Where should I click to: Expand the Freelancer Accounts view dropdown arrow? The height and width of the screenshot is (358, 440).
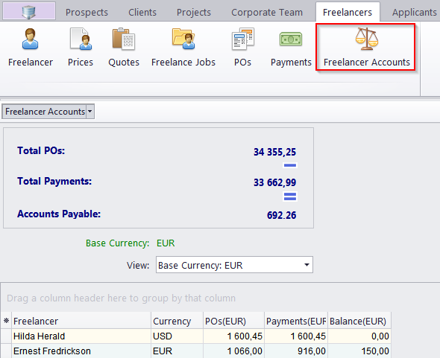[89, 112]
